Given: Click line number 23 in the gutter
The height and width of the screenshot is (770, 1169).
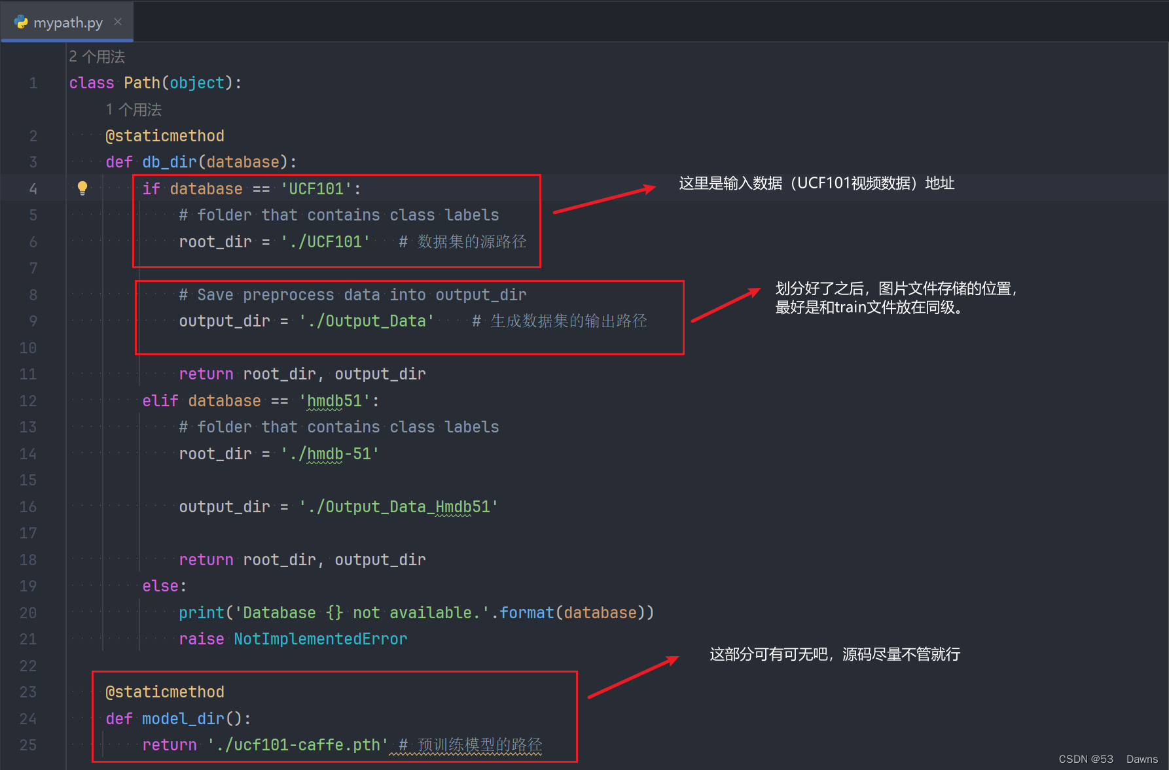Looking at the screenshot, I should pyautogui.click(x=27, y=691).
